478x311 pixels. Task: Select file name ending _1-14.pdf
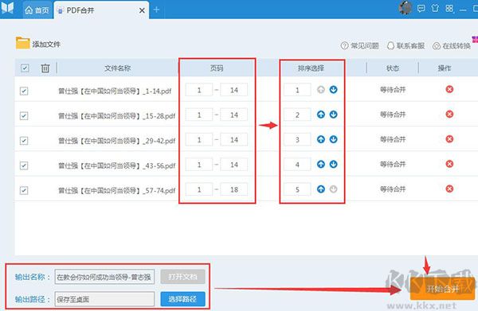coord(115,91)
